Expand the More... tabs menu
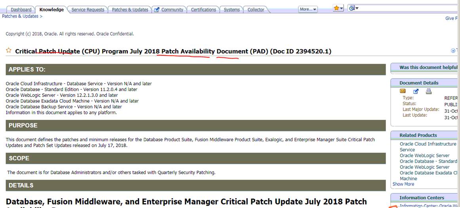Image resolution: width=460 pixels, height=208 pixels. tap(308, 9)
